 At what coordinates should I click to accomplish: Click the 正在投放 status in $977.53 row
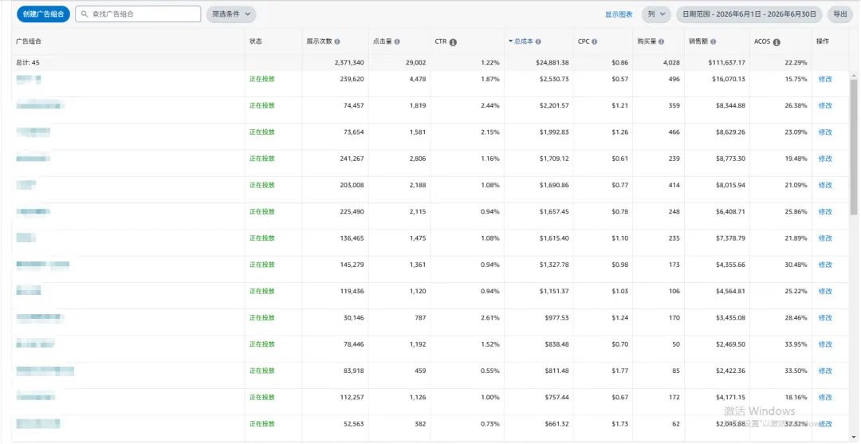262,318
